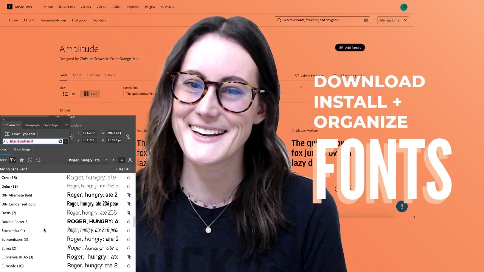Screen dimensions: 484x272
Task: Click the font search field
Action: tap(322, 20)
